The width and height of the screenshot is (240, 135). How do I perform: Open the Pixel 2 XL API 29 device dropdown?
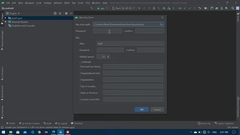[x=123, y=8]
